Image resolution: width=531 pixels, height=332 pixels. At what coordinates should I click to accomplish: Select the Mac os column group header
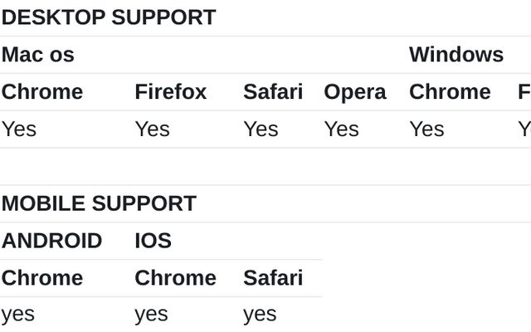(x=38, y=55)
